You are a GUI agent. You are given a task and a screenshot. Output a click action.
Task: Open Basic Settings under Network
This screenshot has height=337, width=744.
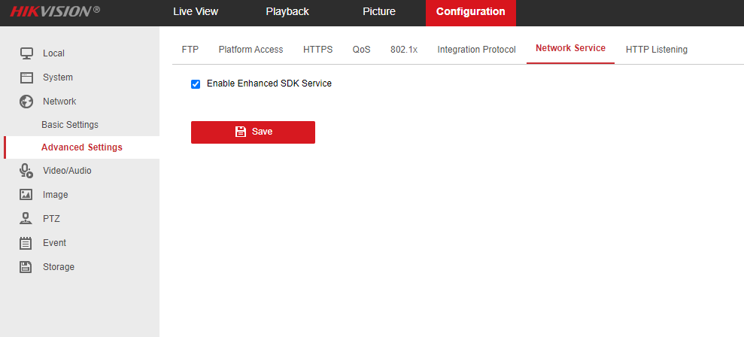[x=70, y=125]
